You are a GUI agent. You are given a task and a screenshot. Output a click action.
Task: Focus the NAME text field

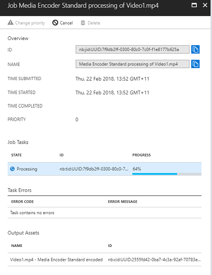132,64
